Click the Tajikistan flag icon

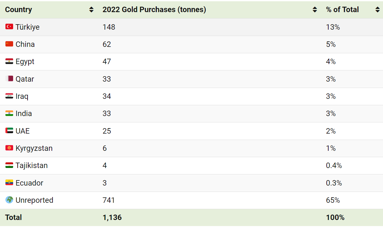pyautogui.click(x=9, y=165)
